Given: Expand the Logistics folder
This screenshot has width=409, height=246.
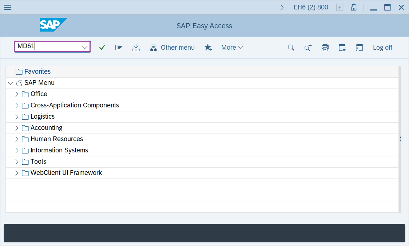Looking at the screenshot, I should [17, 116].
